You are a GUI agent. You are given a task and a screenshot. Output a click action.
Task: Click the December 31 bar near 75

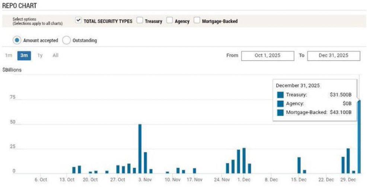click(x=359, y=137)
